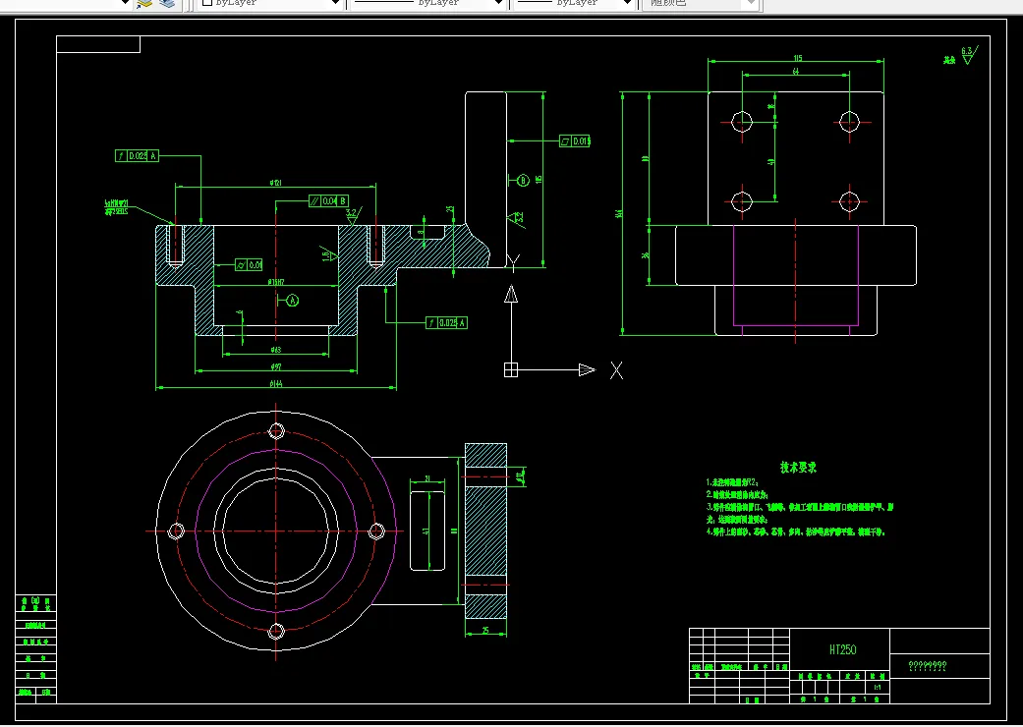The width and height of the screenshot is (1023, 727).
Task: Select the 1.6 surface roughness symbol
Action: (x=330, y=253)
